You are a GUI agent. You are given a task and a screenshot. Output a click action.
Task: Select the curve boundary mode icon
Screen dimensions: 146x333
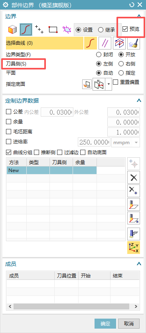(x=26, y=30)
